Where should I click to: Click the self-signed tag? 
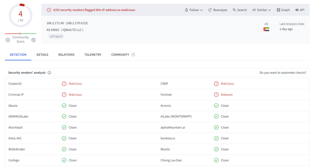[56, 36]
